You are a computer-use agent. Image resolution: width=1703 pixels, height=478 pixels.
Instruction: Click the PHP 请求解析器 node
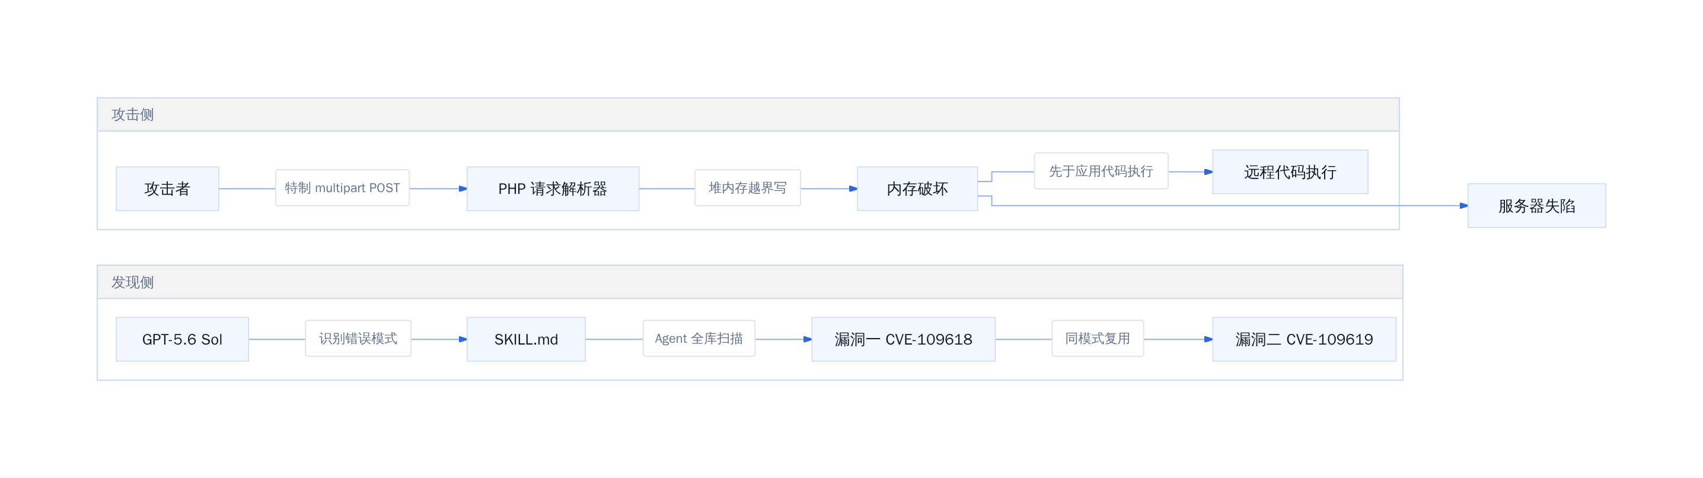[x=553, y=189]
